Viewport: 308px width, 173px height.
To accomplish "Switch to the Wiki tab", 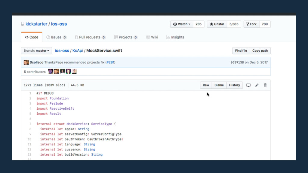I will pos(152,37).
